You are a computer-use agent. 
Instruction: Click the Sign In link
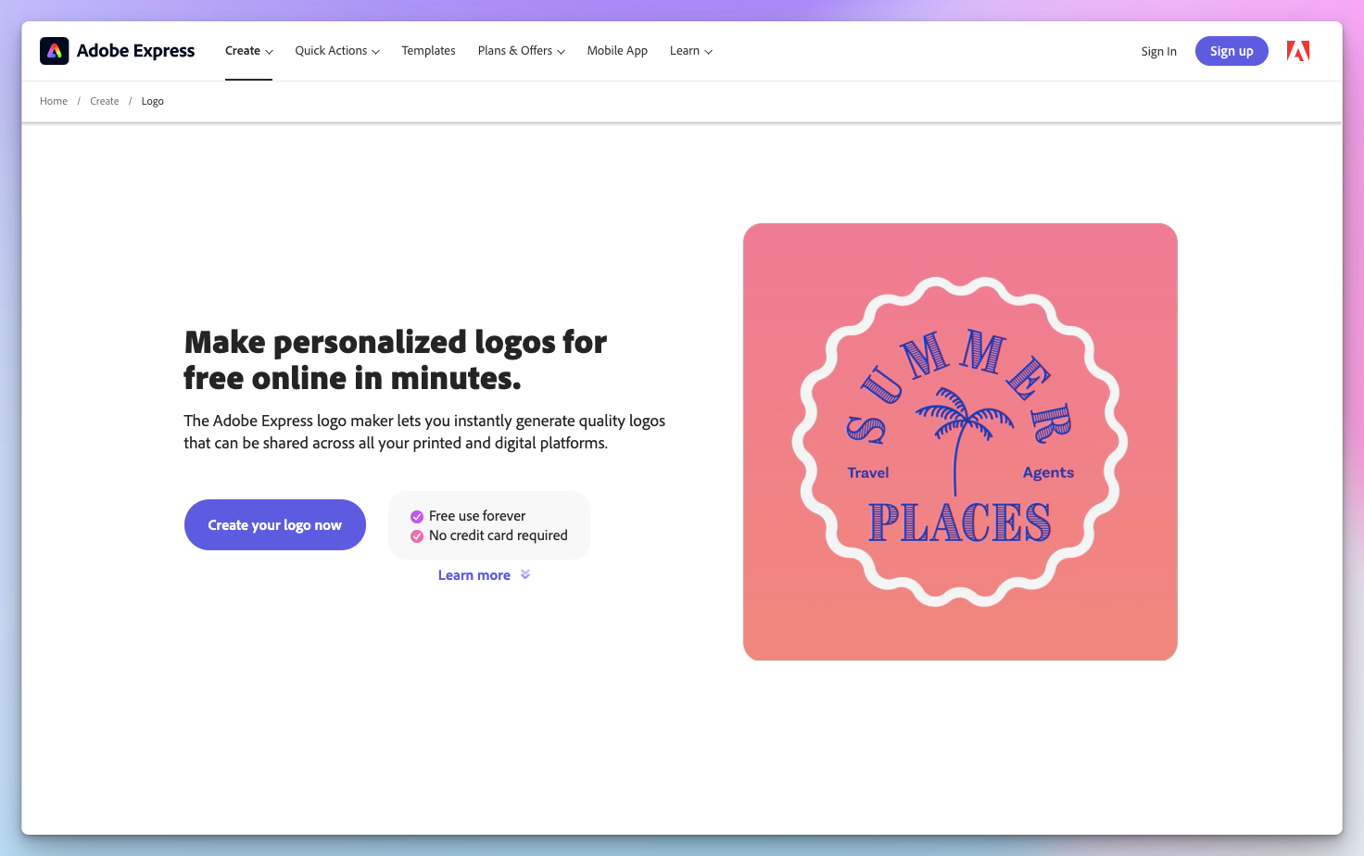1159,52
